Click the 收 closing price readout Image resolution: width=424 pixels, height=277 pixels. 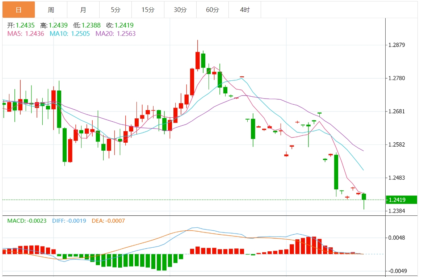coord(120,25)
